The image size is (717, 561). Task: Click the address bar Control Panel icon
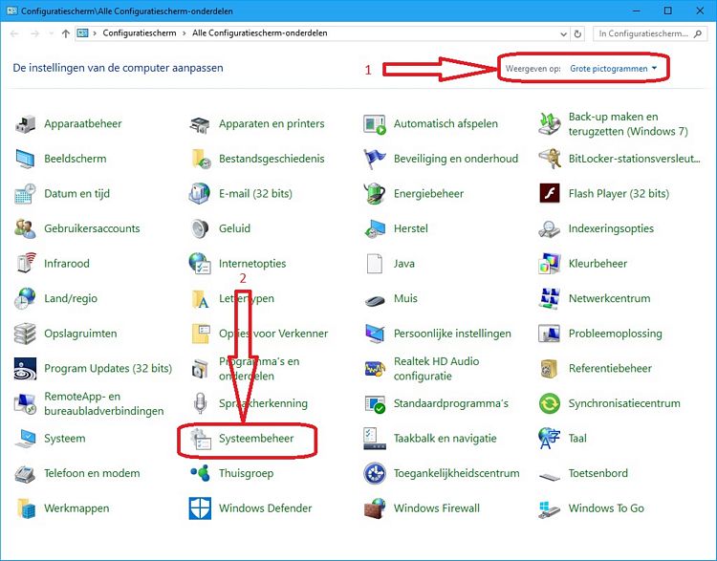tap(83, 33)
